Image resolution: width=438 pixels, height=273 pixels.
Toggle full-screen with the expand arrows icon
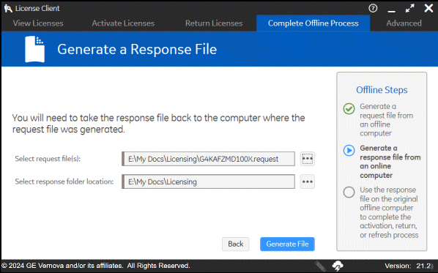click(409, 9)
